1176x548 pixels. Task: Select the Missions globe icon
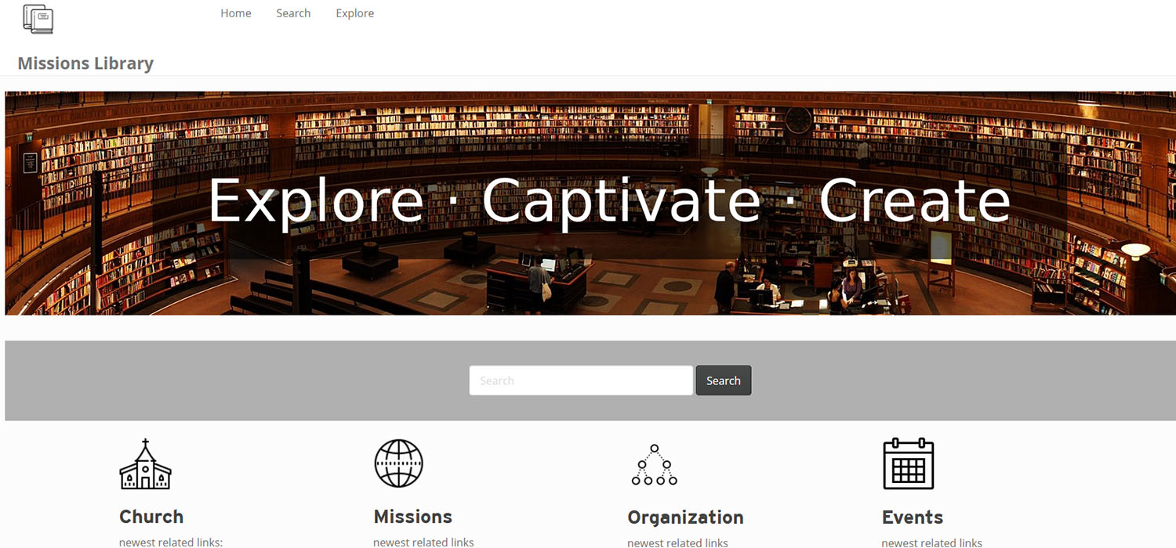pos(399,463)
